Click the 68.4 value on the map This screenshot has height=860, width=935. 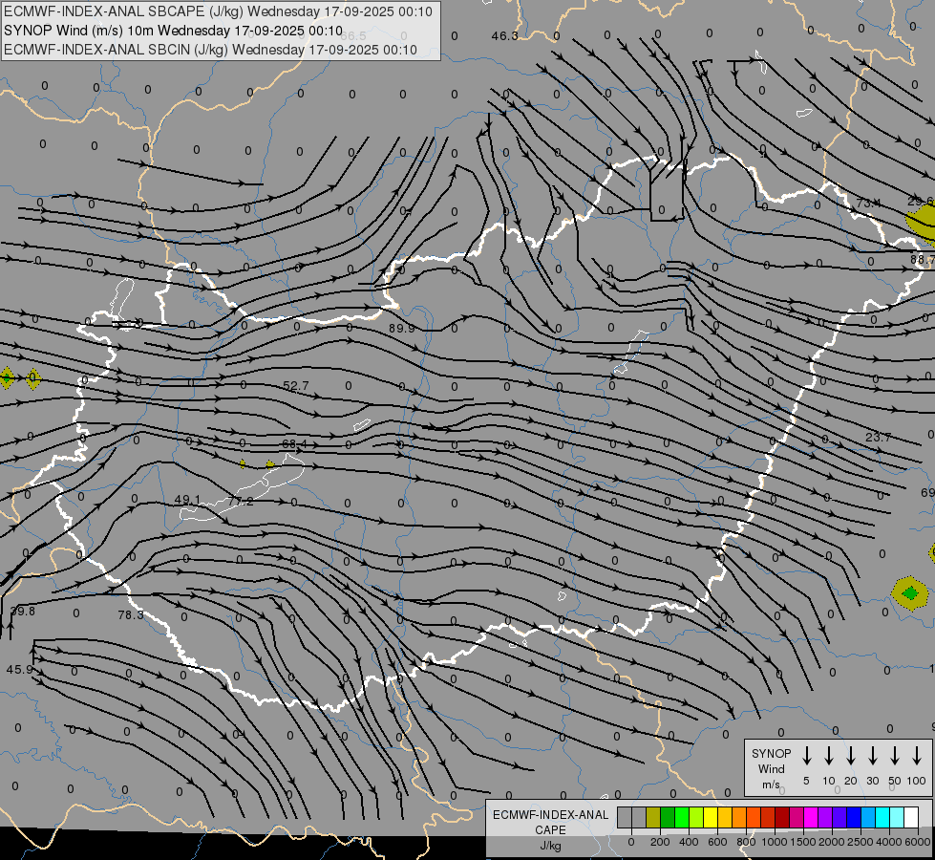click(294, 444)
